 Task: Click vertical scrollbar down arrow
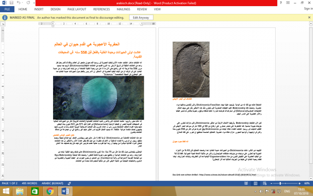coord(311,179)
